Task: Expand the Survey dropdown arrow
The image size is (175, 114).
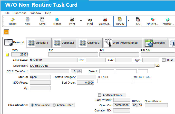Action: [x=129, y=21]
